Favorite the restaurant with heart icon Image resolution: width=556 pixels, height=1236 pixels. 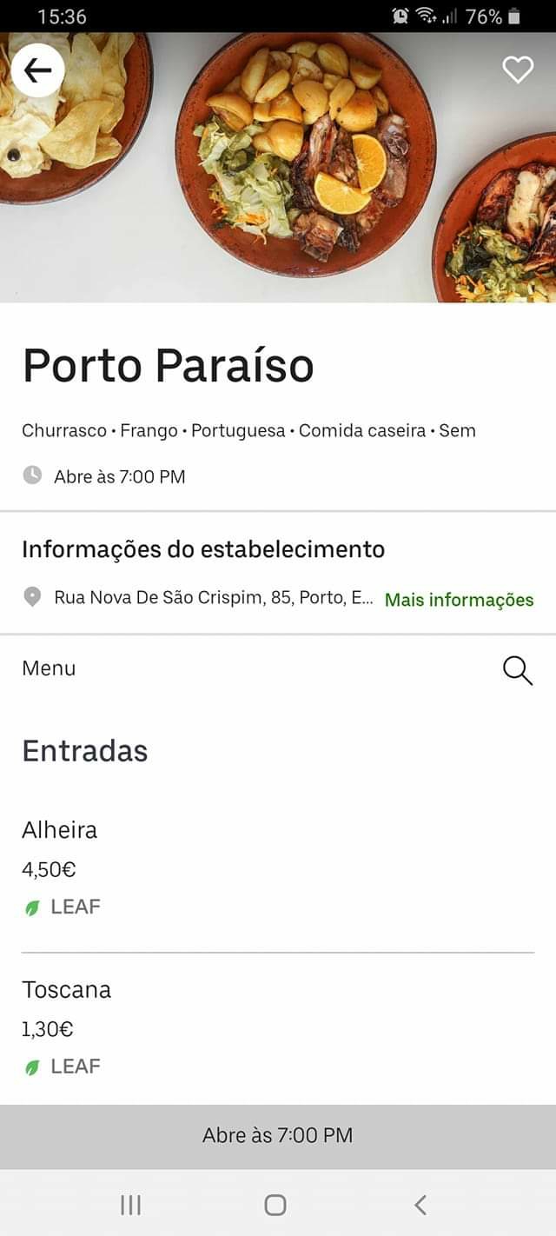(x=518, y=70)
